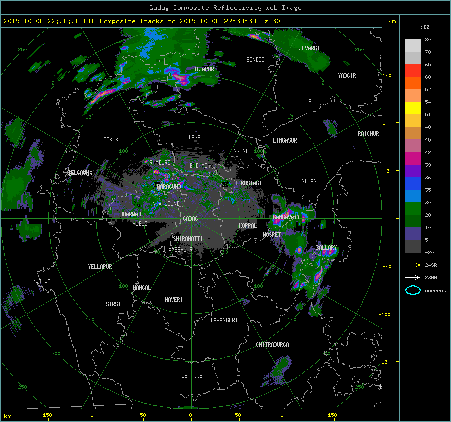Click the strong echo cell near BIJAPUR

click(180, 77)
